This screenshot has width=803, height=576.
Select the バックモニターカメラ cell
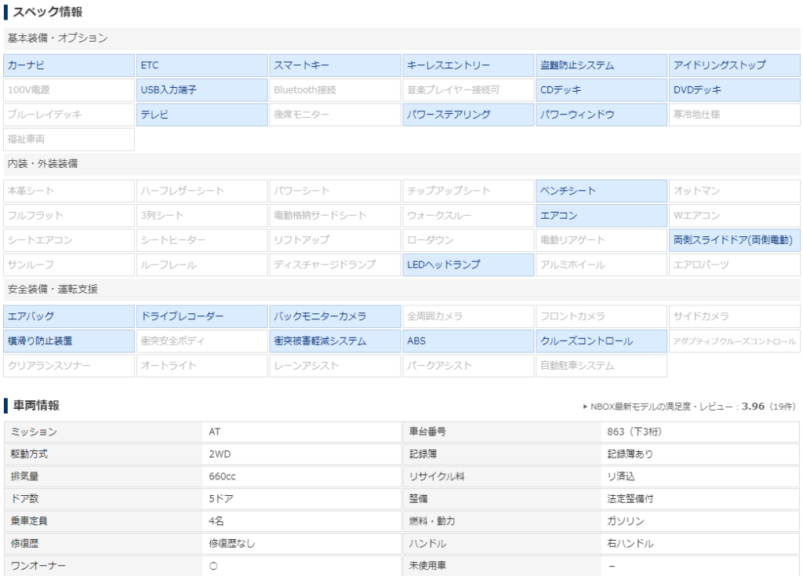335,316
